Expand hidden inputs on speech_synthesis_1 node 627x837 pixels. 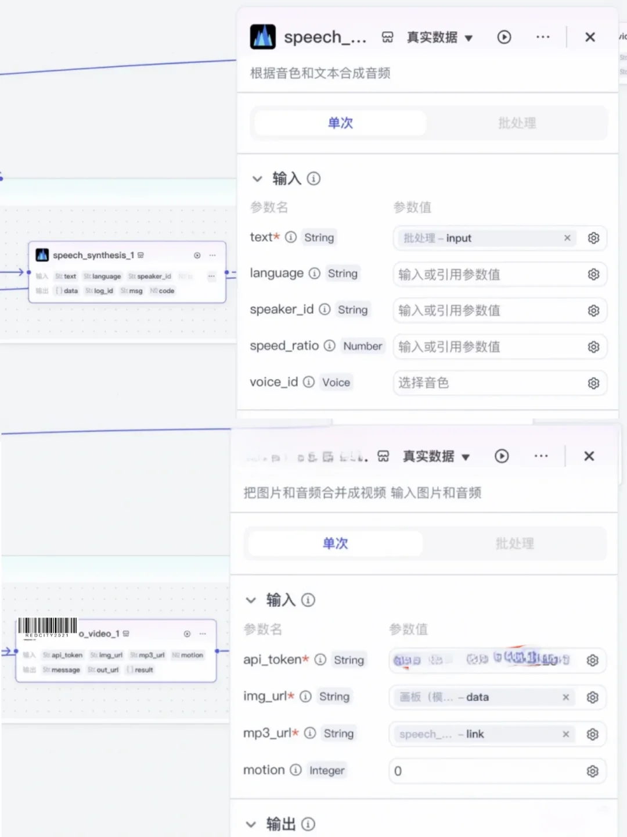pos(211,276)
